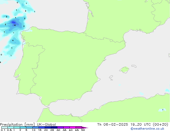Viewport: 170px width, 131px height.
Task: Click the Mallorca island on the map
Action: pyautogui.click(x=124, y=70)
